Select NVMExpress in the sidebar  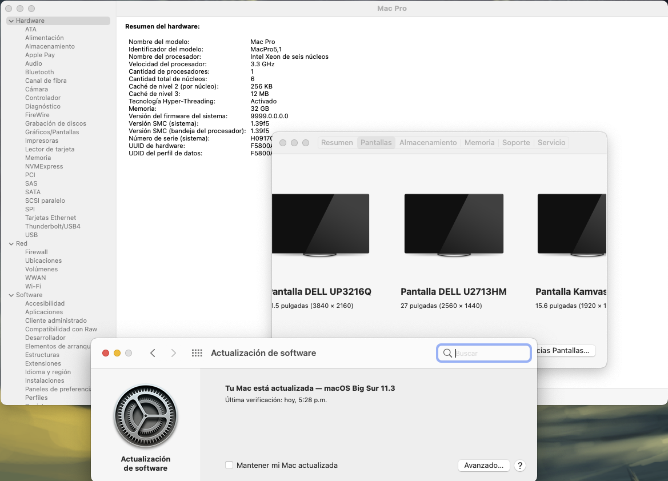pos(44,166)
